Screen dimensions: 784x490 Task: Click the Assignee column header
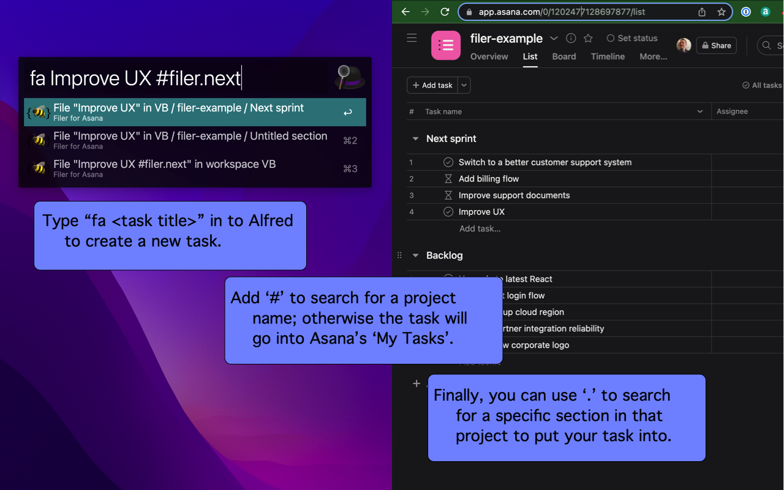click(x=732, y=111)
